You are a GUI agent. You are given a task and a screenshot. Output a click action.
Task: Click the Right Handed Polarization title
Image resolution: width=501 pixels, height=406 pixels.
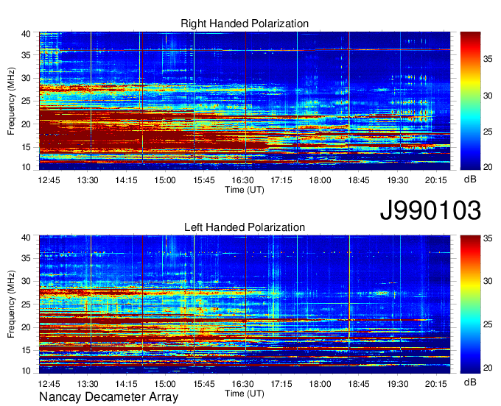pos(245,24)
